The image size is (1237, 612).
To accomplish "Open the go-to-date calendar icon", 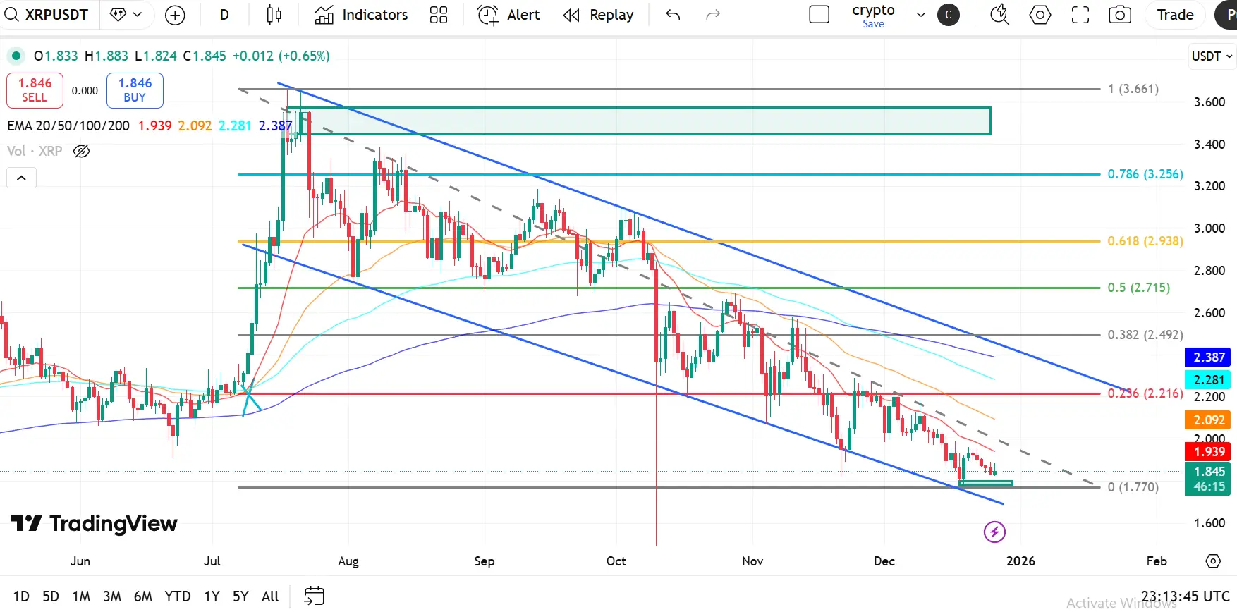I will click(x=314, y=596).
